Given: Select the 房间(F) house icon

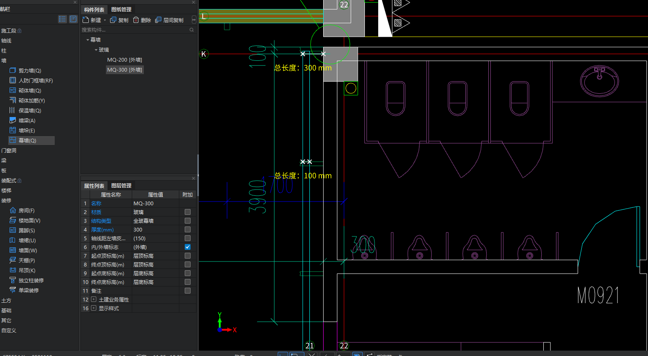Looking at the screenshot, I should click(13, 210).
